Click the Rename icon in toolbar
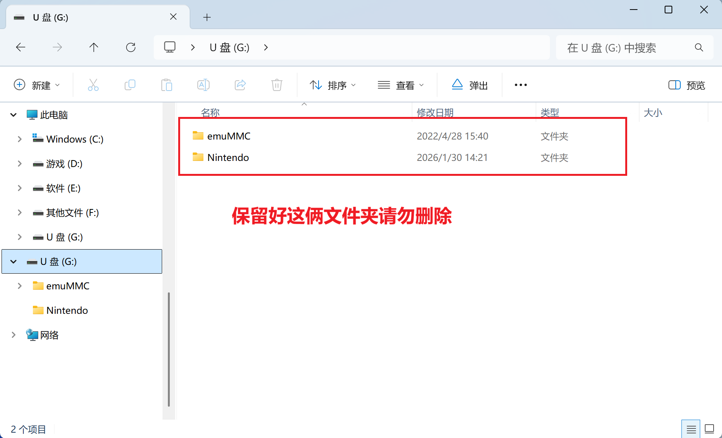The height and width of the screenshot is (438, 722). (x=203, y=85)
